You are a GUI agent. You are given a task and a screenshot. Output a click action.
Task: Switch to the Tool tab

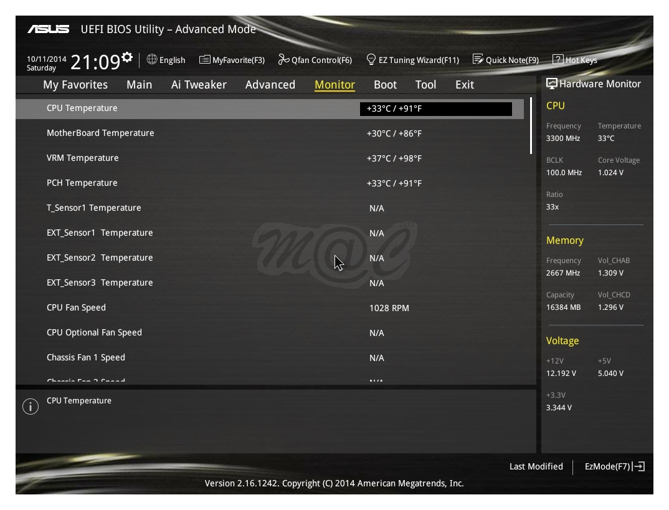pos(426,85)
